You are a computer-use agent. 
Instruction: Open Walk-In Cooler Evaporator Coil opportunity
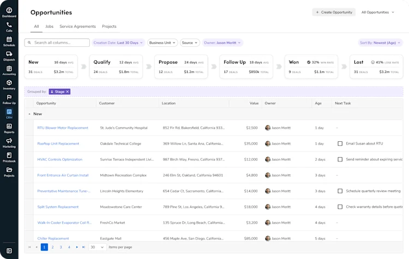(x=64, y=223)
